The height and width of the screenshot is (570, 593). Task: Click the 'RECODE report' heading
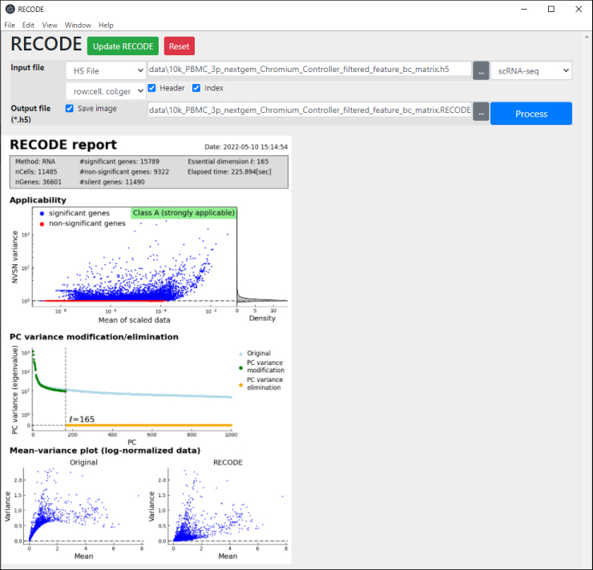coord(63,145)
